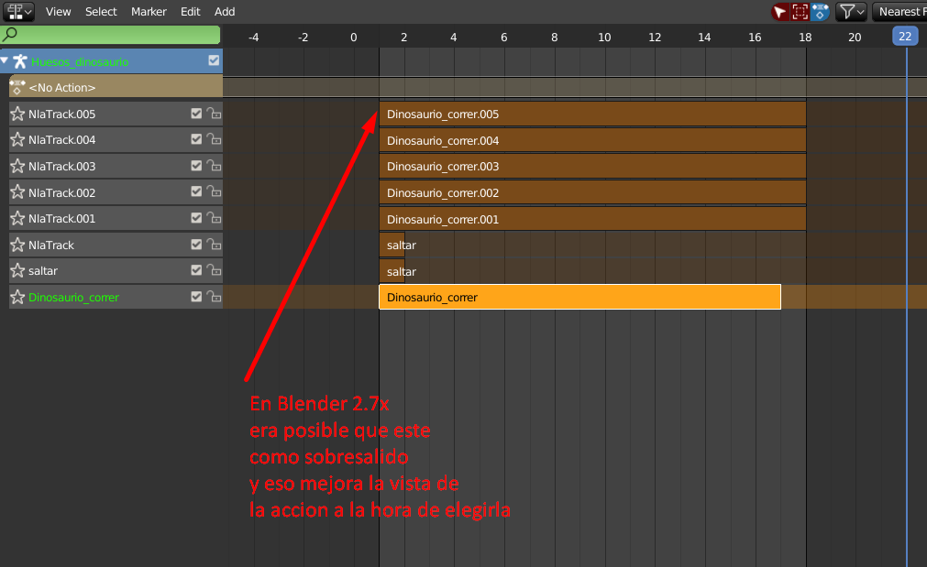This screenshot has height=567, width=927.
Task: Mute NlaTrack.003 via its checkbox
Action: point(196,166)
